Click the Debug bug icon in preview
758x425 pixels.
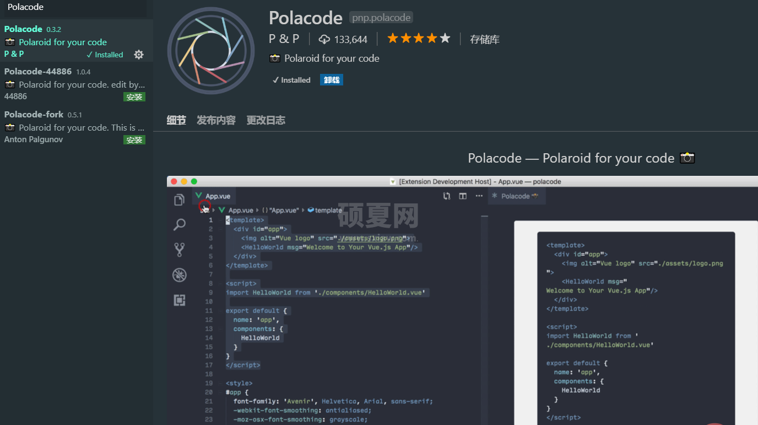(179, 275)
